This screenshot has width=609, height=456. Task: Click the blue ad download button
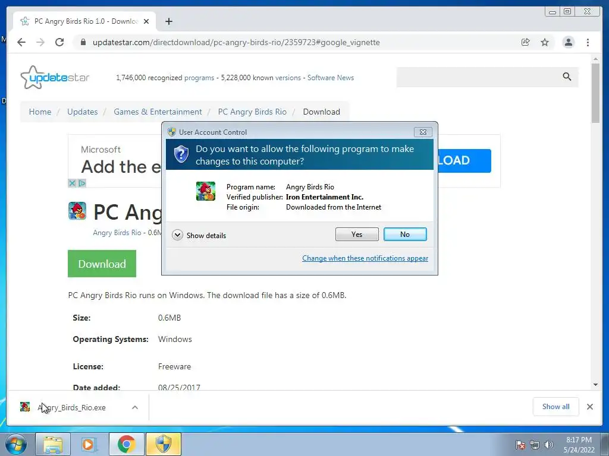[x=464, y=160]
